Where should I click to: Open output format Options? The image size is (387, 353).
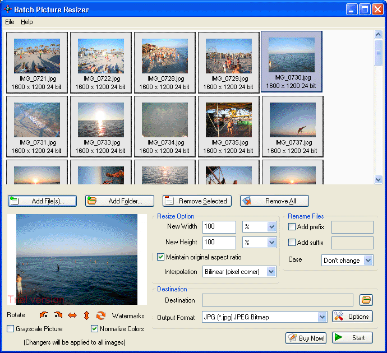pos(352,317)
